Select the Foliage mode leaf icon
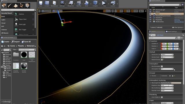185x104 pixels. click(21, 5)
